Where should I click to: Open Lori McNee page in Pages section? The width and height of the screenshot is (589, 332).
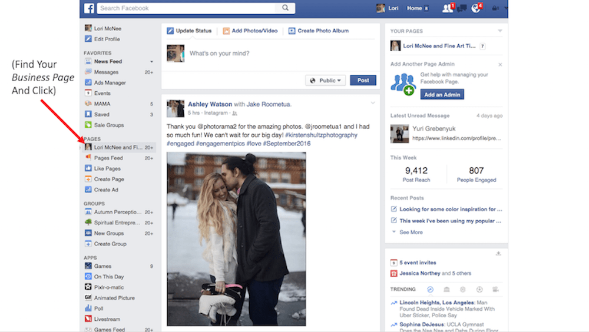118,147
